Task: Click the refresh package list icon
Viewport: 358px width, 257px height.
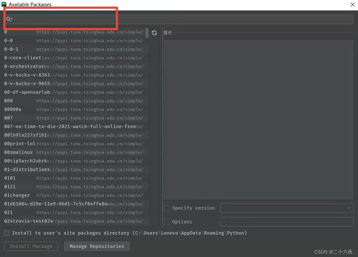Action: pyautogui.click(x=154, y=33)
